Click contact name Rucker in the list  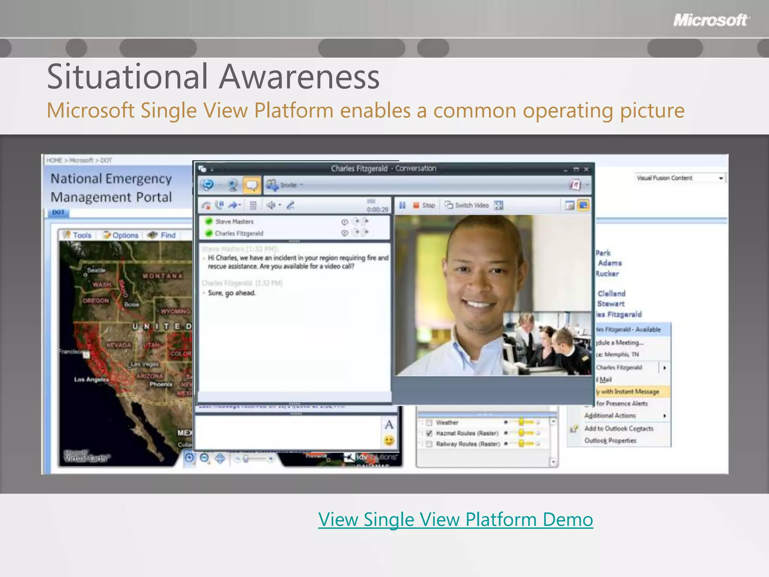pos(607,273)
